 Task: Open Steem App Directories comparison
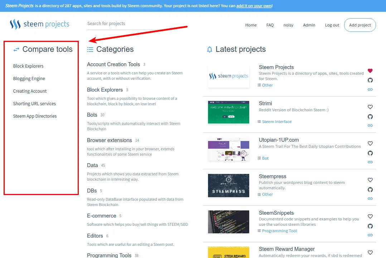[x=35, y=116]
